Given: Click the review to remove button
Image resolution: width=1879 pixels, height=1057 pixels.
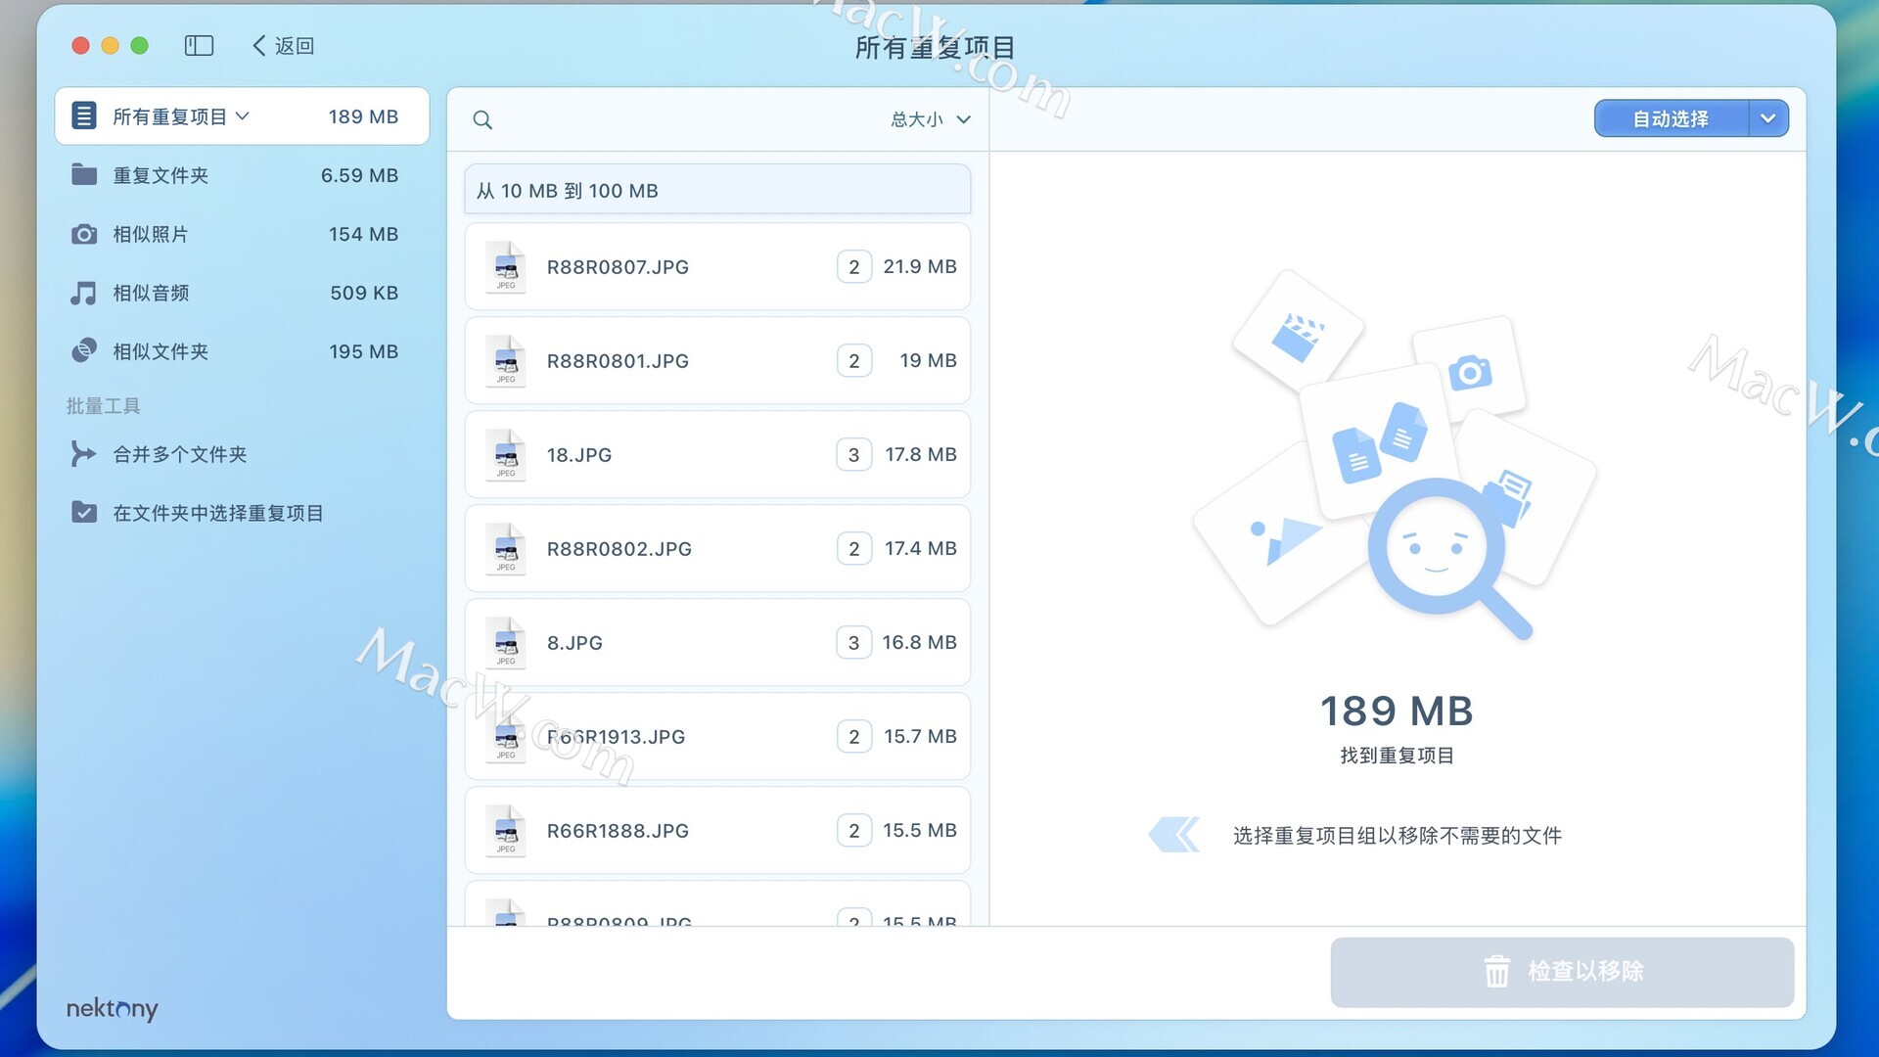Looking at the screenshot, I should (x=1562, y=972).
